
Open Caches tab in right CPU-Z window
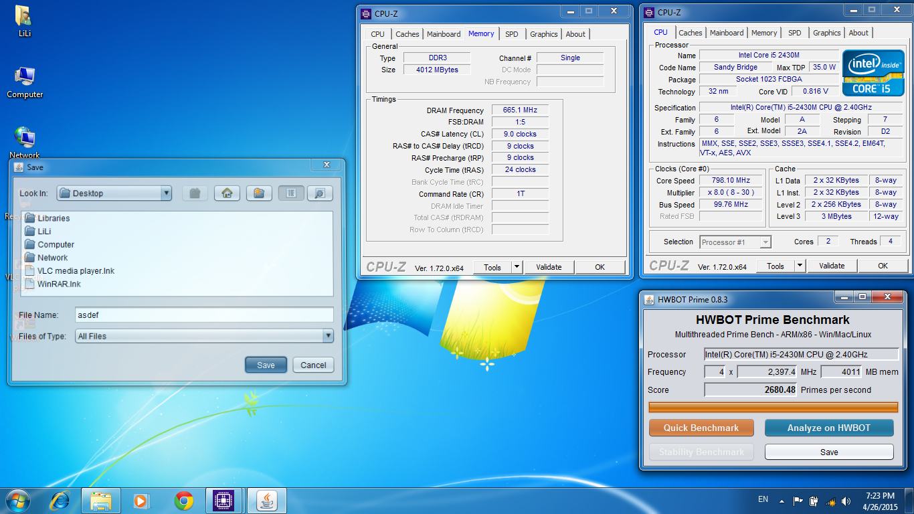point(691,33)
